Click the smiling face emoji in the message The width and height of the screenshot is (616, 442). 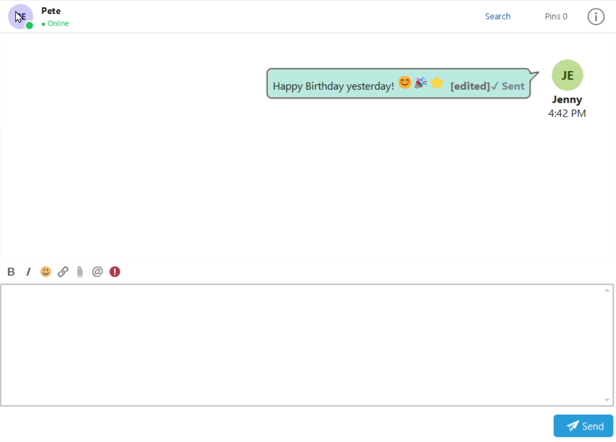(405, 82)
